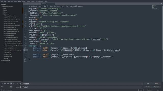Toggle wrap-around search option
This screenshot has width=163, height=91.
[11, 84]
